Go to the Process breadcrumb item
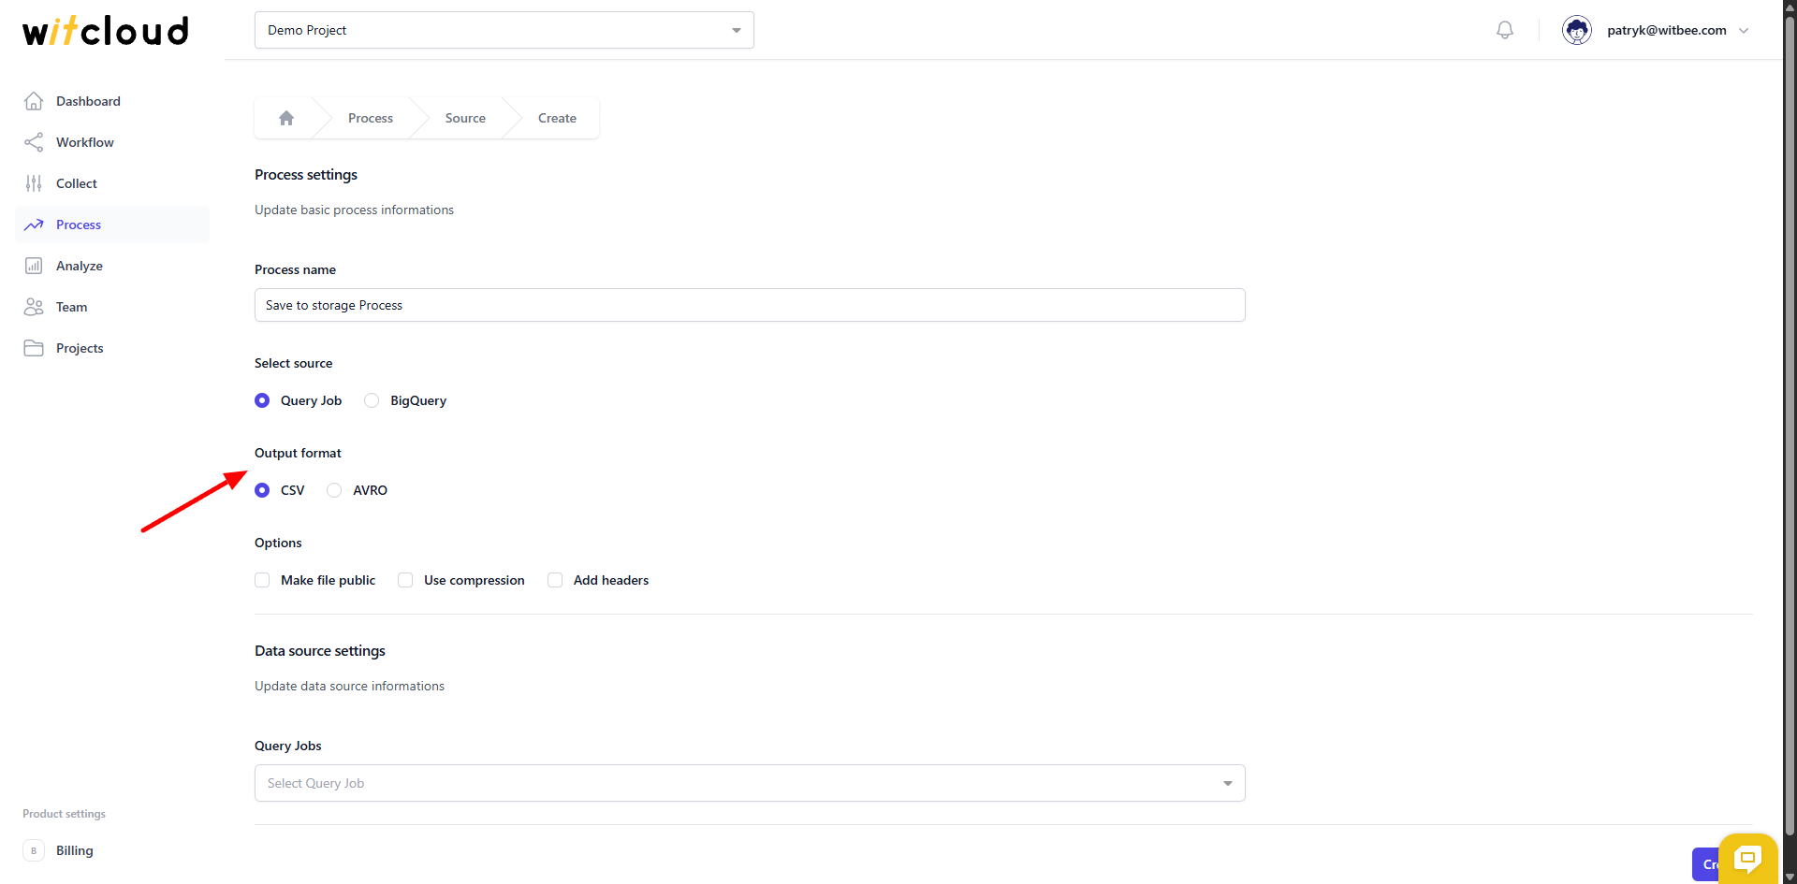 pyautogui.click(x=370, y=117)
